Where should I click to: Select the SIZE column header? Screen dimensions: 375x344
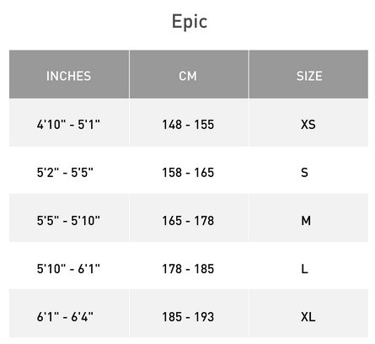click(308, 74)
